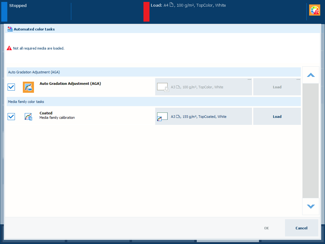Click the sheet icon beside A3 155 g/m² TopCoated
Viewport: 325px width, 244px height.
point(162,117)
